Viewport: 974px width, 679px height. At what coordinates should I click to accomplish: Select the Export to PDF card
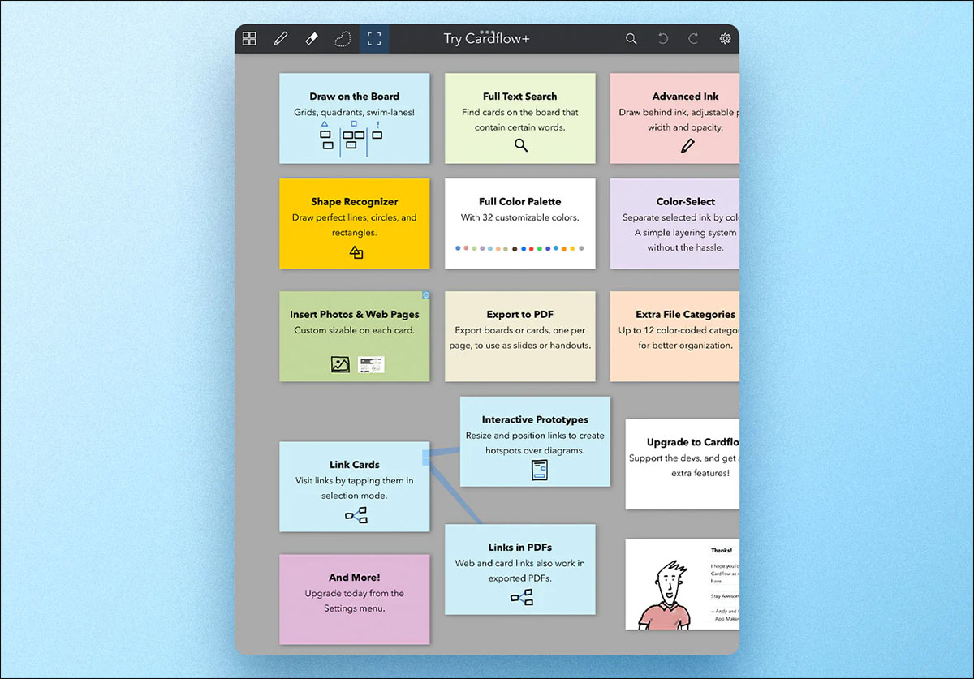pos(520,337)
